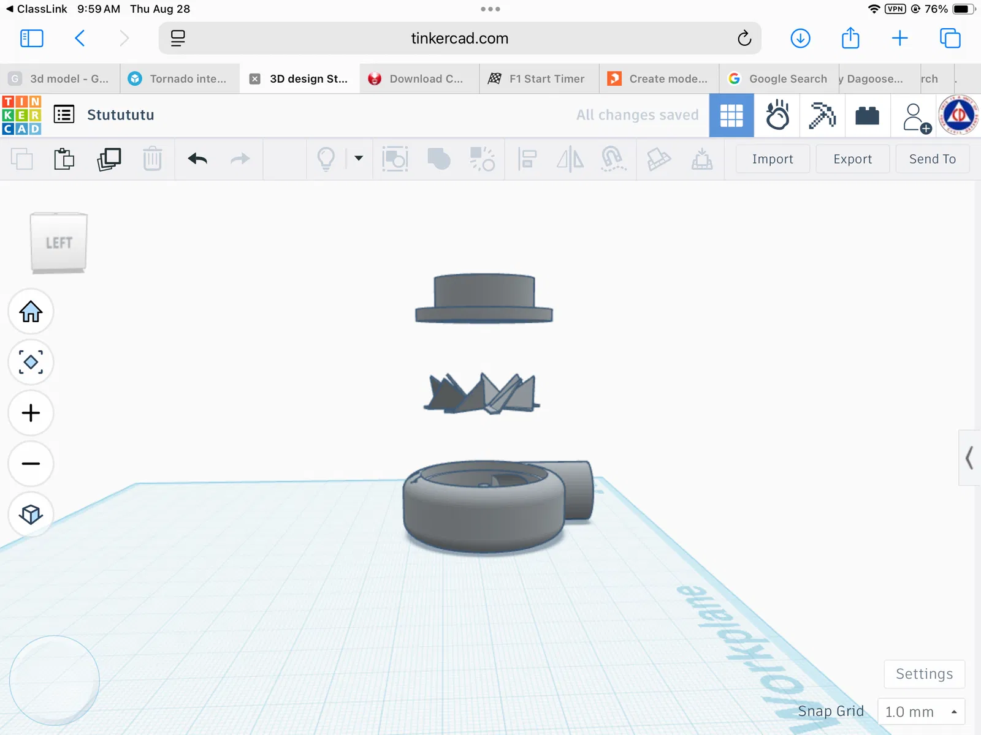Screen dimensions: 981x735
Task: Open the Tinkercad logo home link
Action: click(x=21, y=115)
